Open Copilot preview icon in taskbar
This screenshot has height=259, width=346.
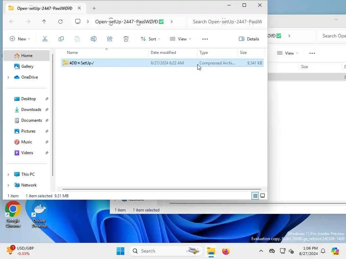click(335, 251)
